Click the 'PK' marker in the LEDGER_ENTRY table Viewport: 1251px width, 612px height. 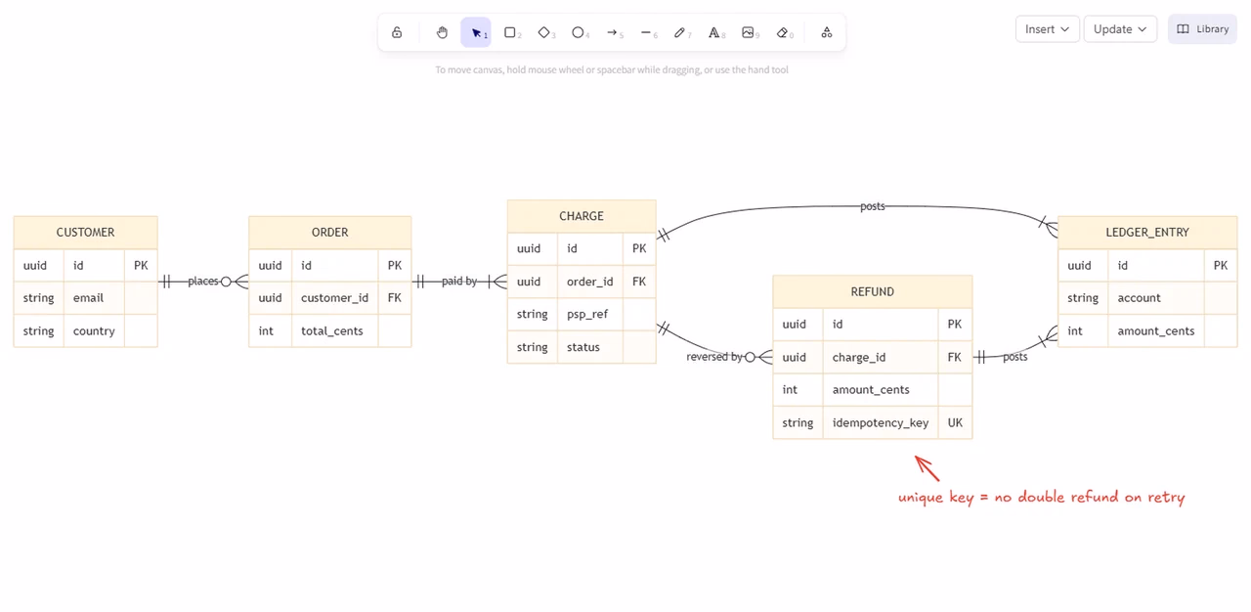[x=1221, y=265]
